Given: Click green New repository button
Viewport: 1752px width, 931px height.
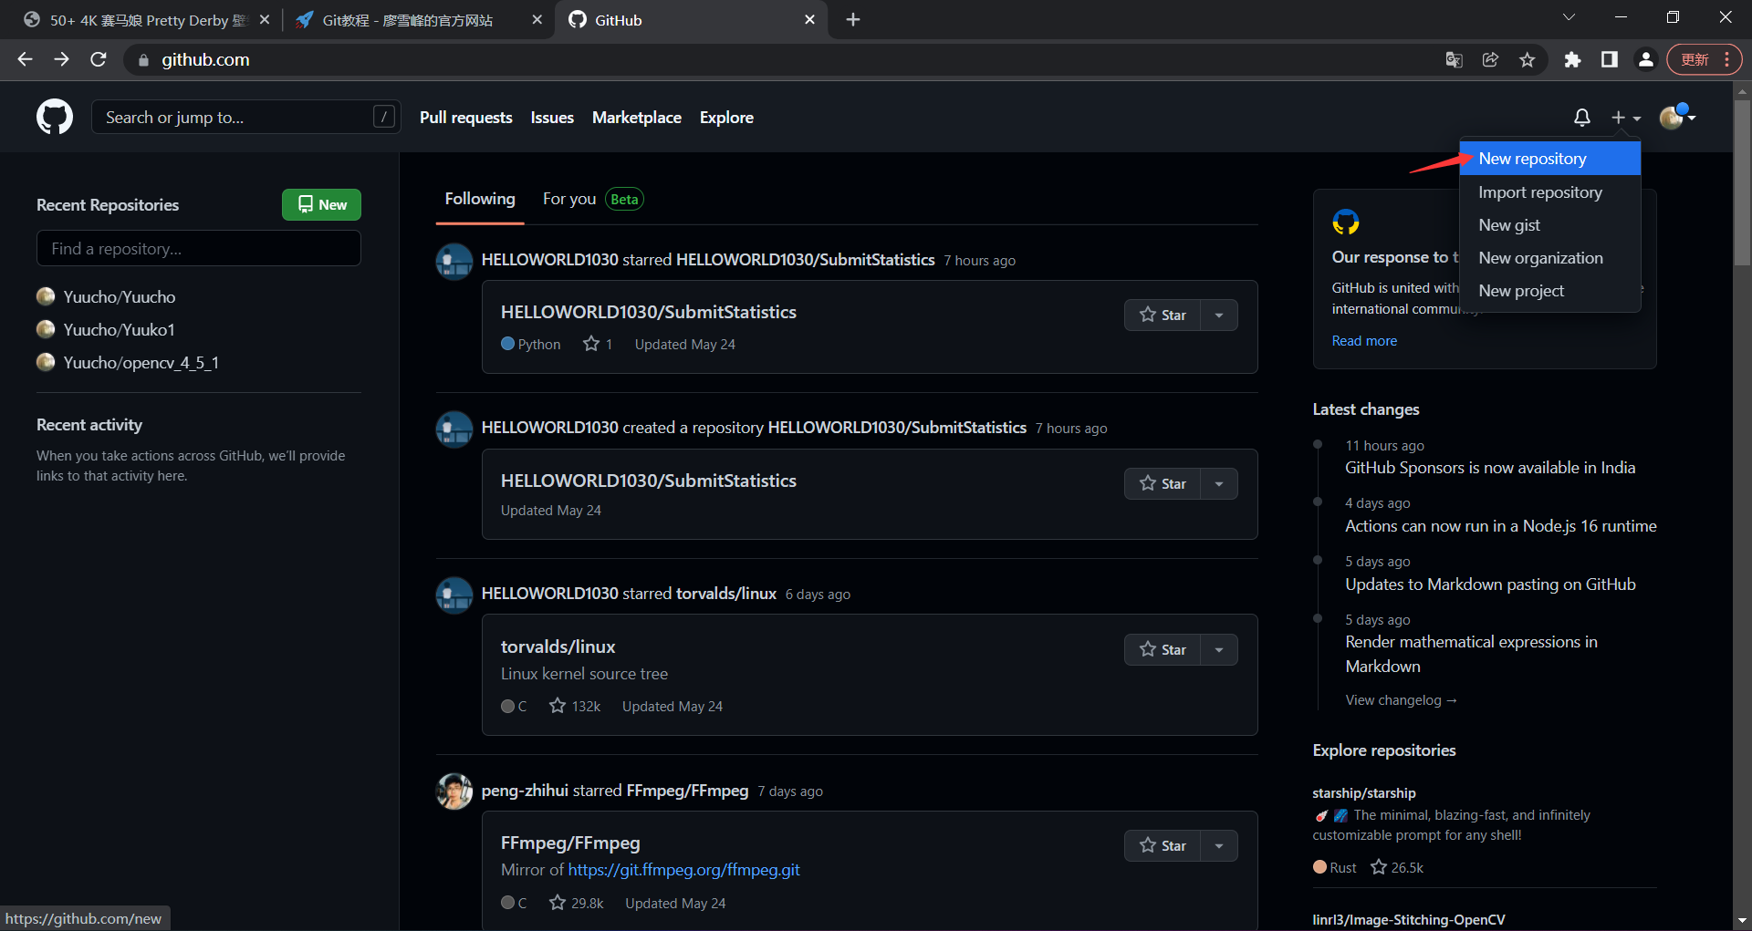Looking at the screenshot, I should (x=321, y=204).
